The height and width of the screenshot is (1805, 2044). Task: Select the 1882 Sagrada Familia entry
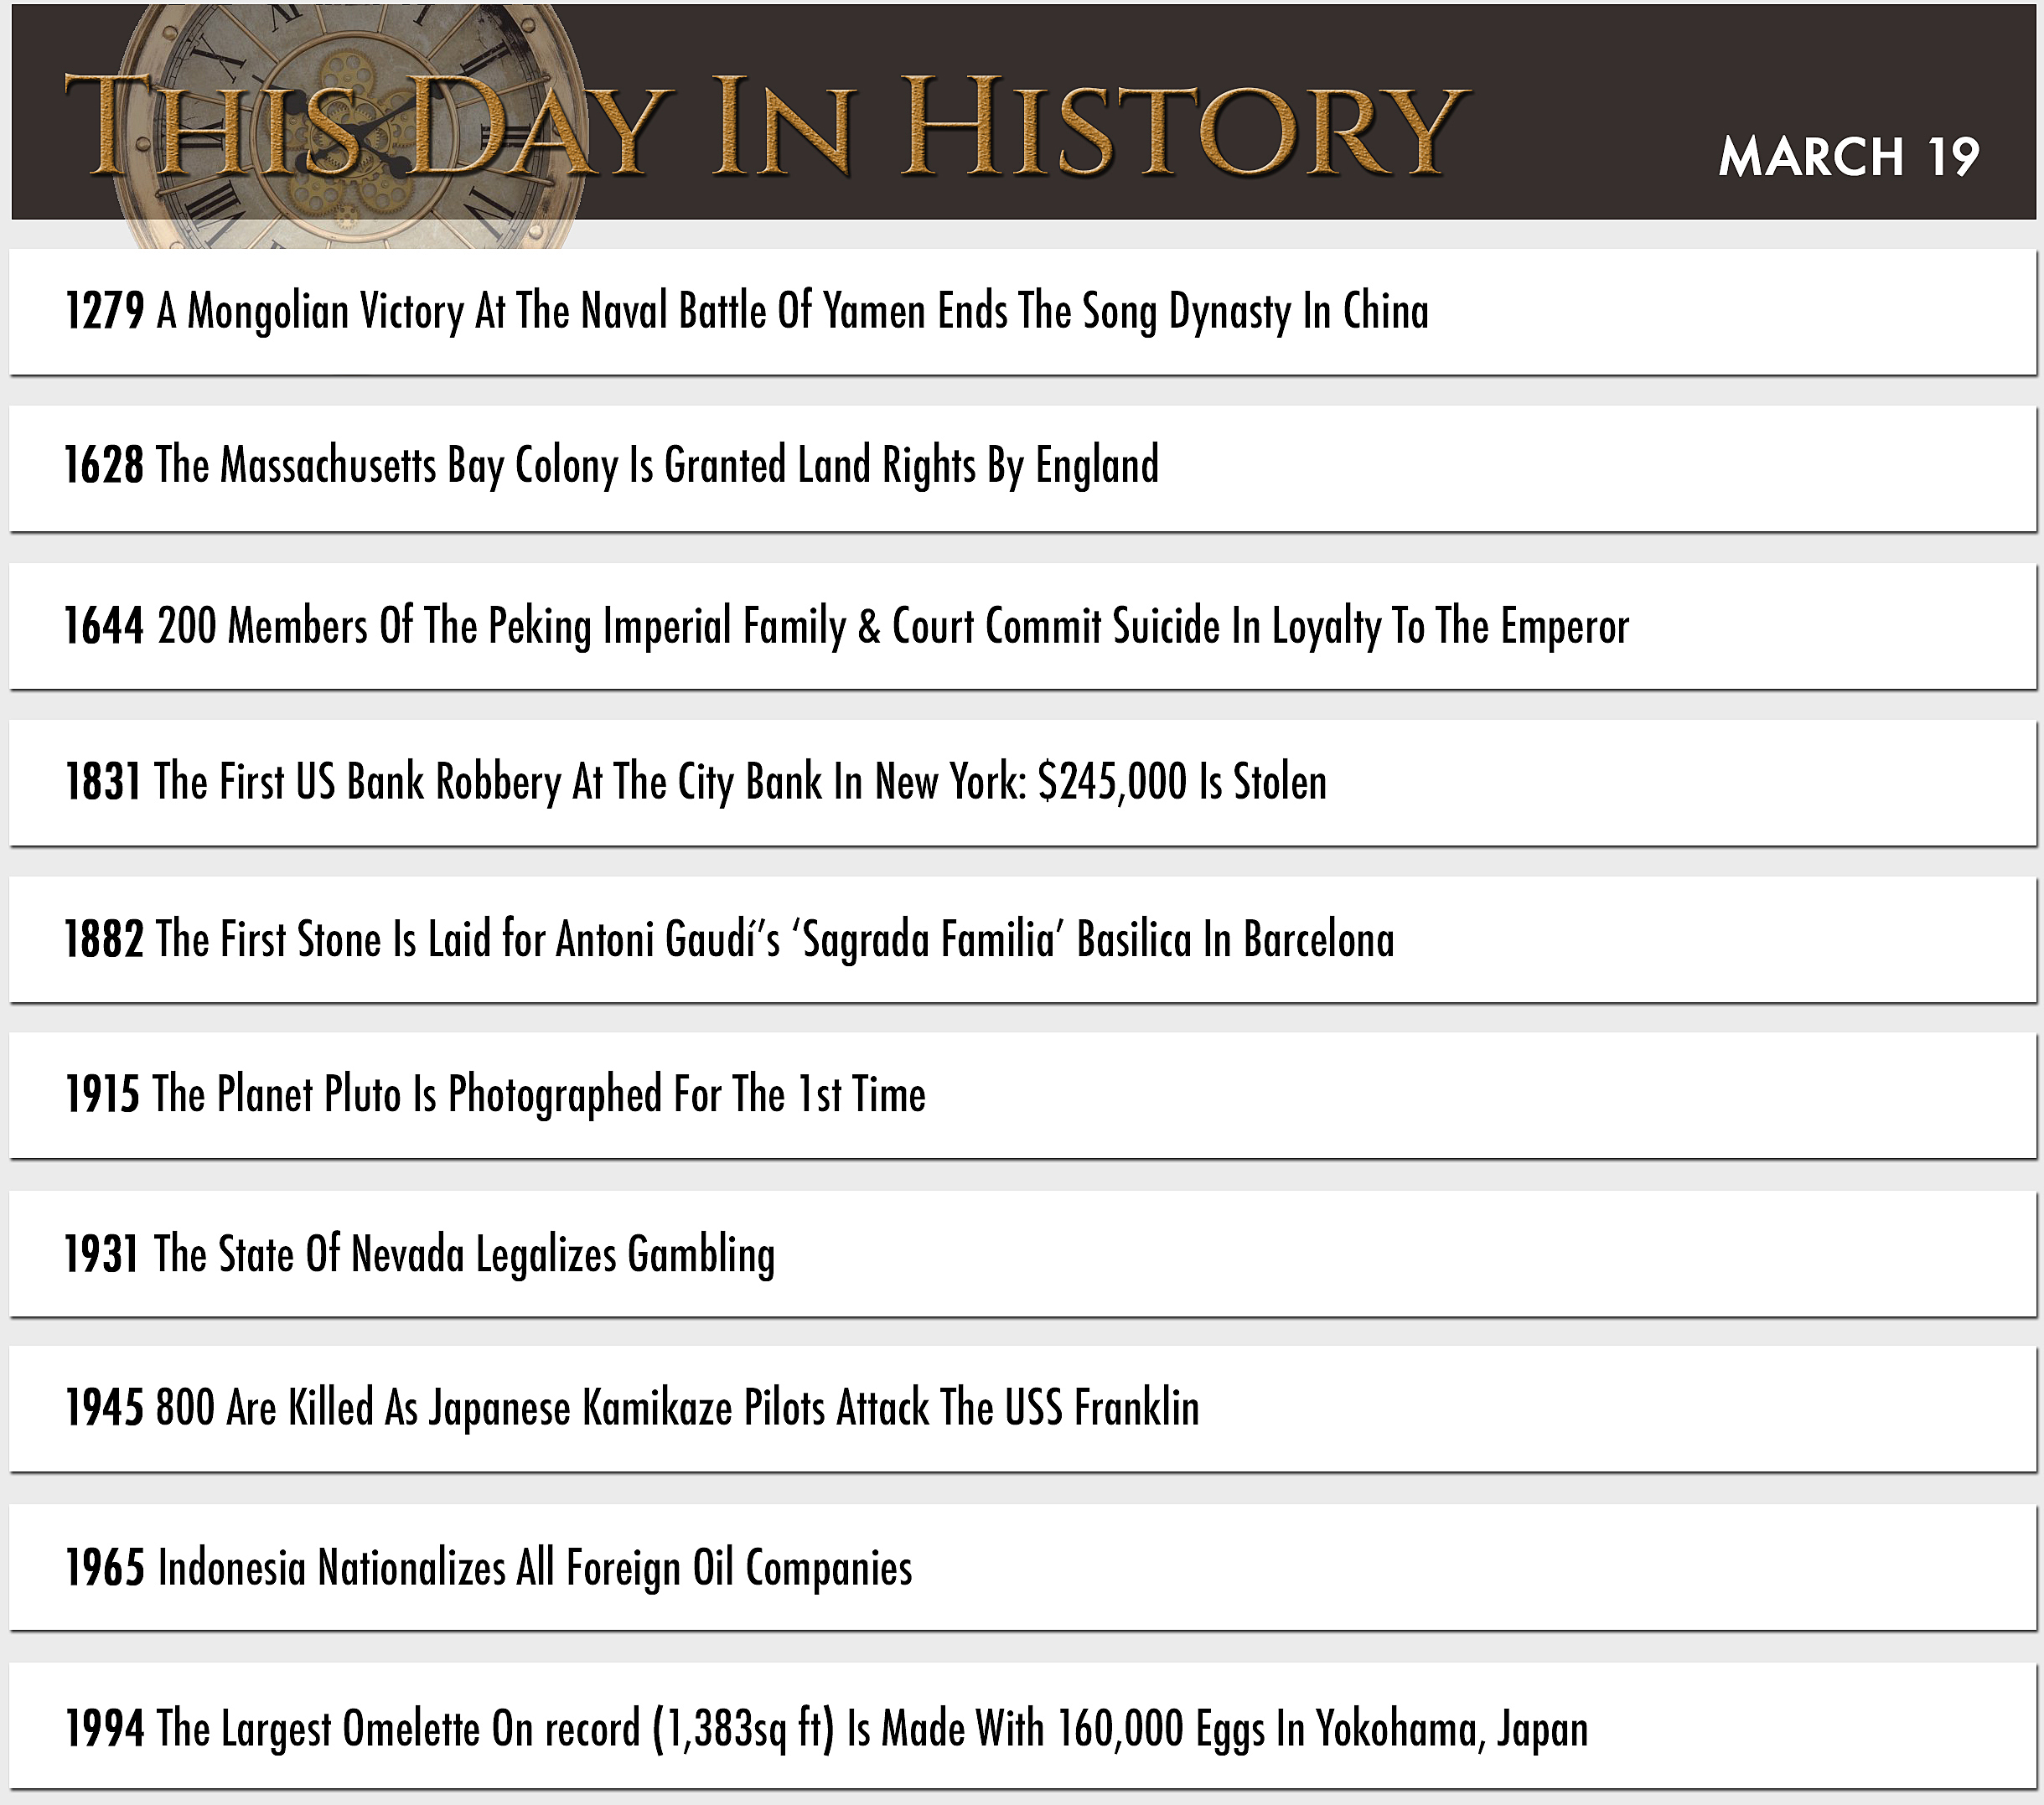pyautogui.click(x=1023, y=940)
